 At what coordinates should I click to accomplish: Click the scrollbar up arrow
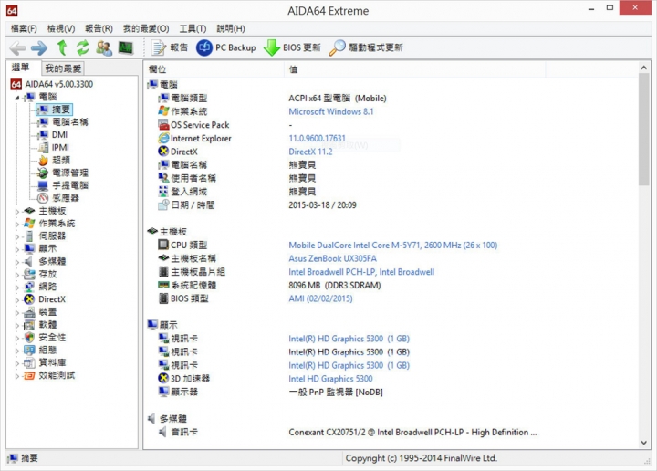point(644,68)
